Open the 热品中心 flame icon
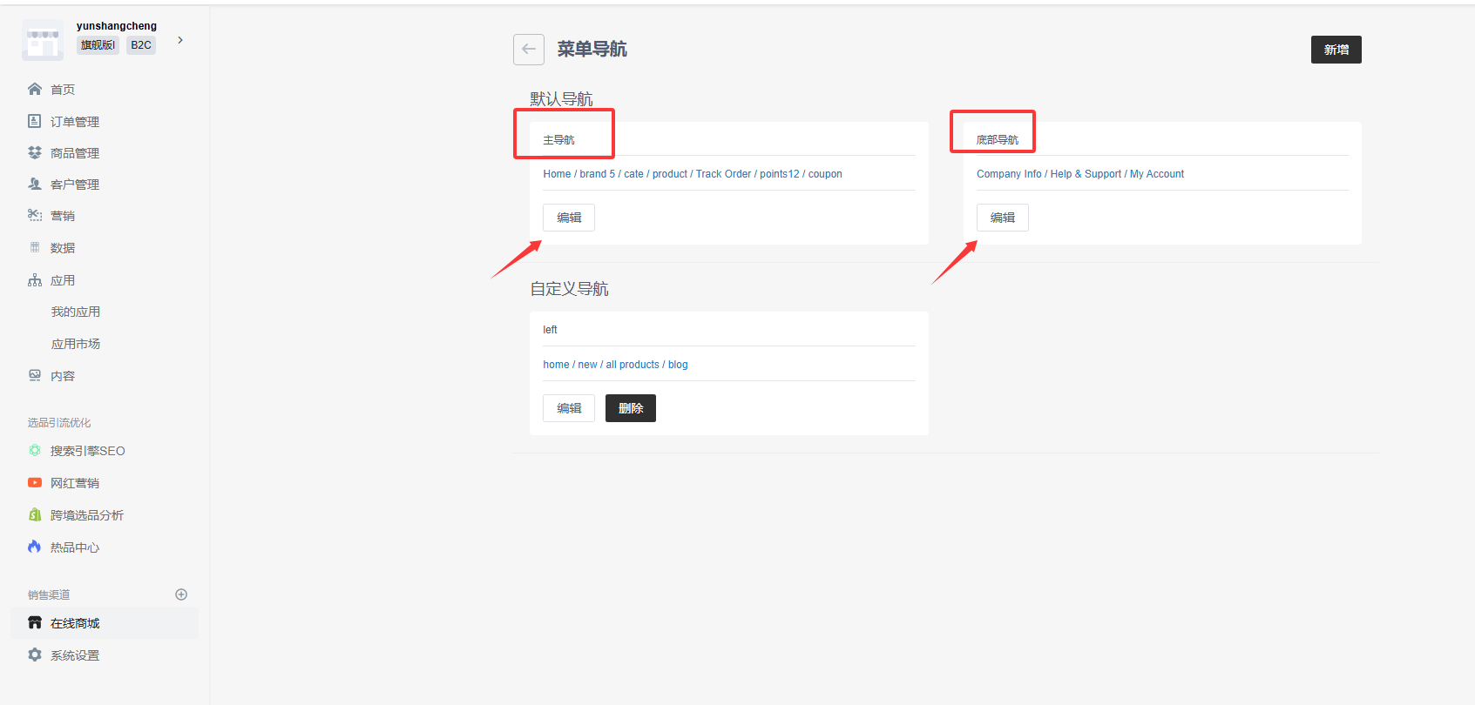Screen dimensions: 1475x705 tap(35, 547)
